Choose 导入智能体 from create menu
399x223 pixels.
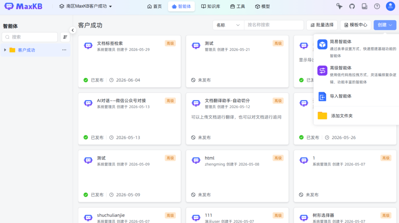pos(357,96)
